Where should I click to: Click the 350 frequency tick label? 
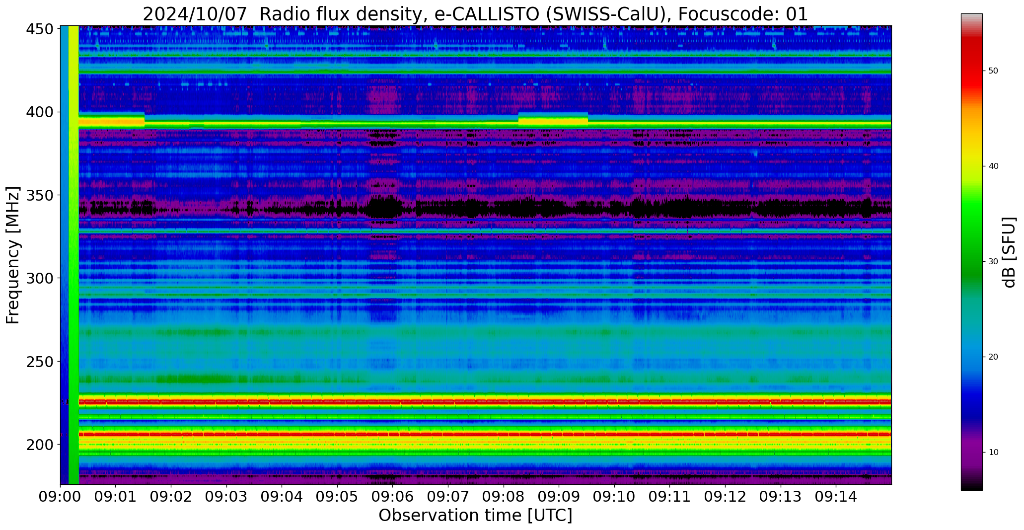click(39, 195)
